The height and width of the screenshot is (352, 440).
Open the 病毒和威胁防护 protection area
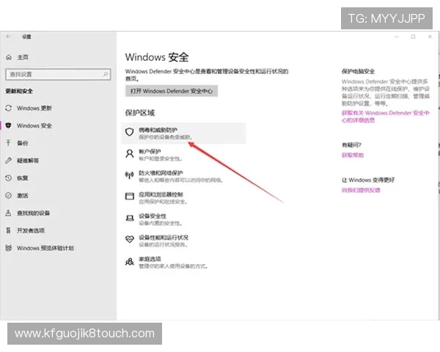[183, 133]
